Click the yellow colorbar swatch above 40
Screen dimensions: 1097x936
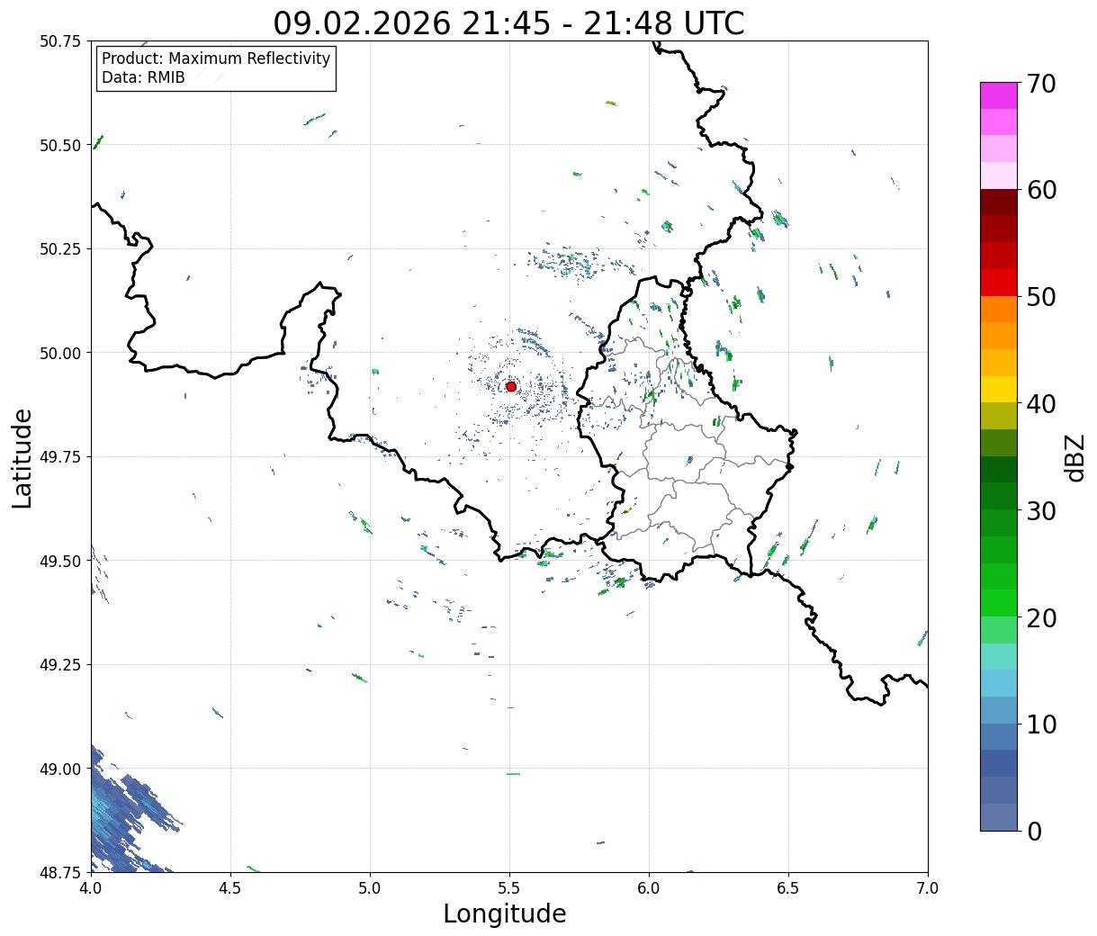[x=999, y=389]
